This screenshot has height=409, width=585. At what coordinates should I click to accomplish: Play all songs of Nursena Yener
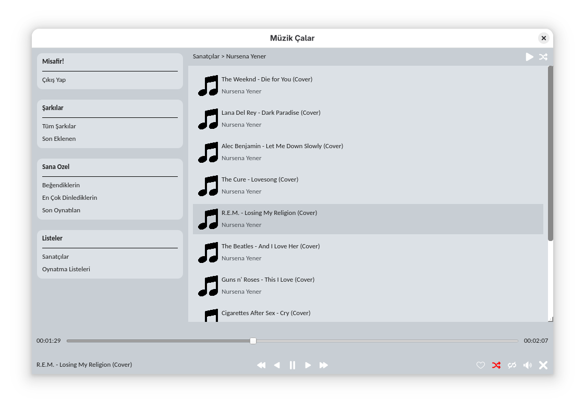(x=529, y=57)
